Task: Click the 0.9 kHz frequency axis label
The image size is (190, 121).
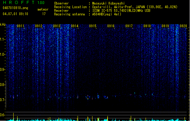Action: pyautogui.click(x=2, y=70)
